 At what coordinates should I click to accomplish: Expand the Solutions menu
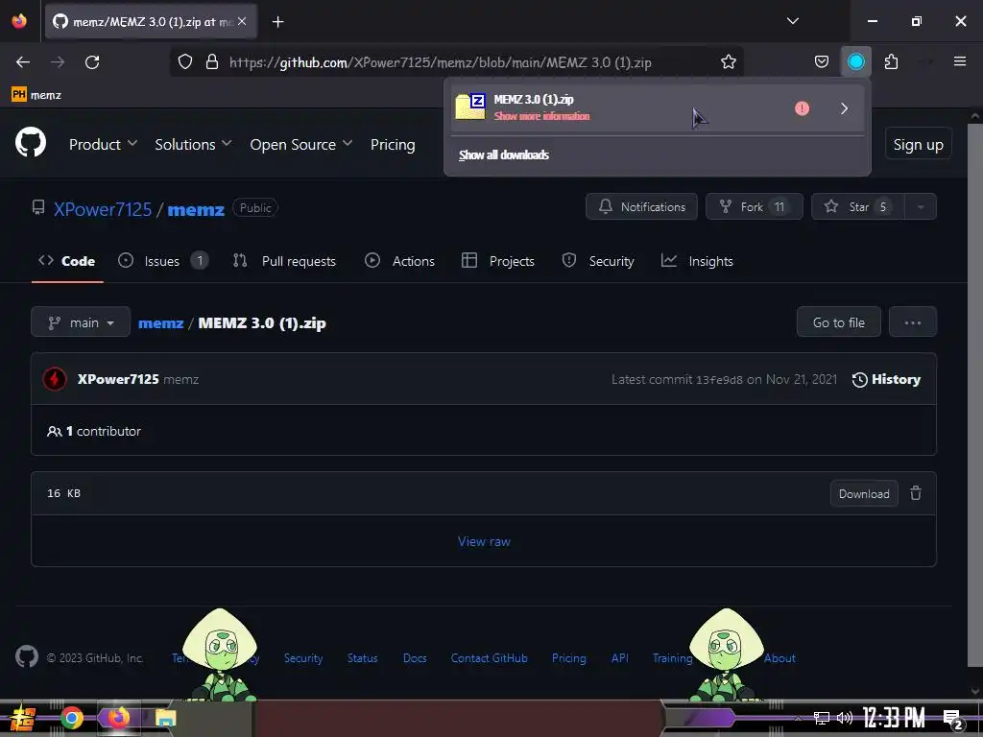(x=193, y=144)
